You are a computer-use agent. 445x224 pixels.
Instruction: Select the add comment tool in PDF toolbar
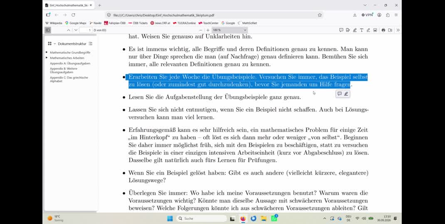pyautogui.click(x=341, y=30)
